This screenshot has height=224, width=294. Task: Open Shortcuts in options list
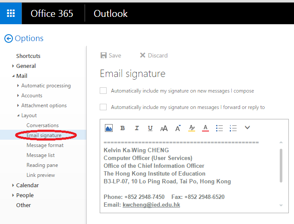pos(28,56)
